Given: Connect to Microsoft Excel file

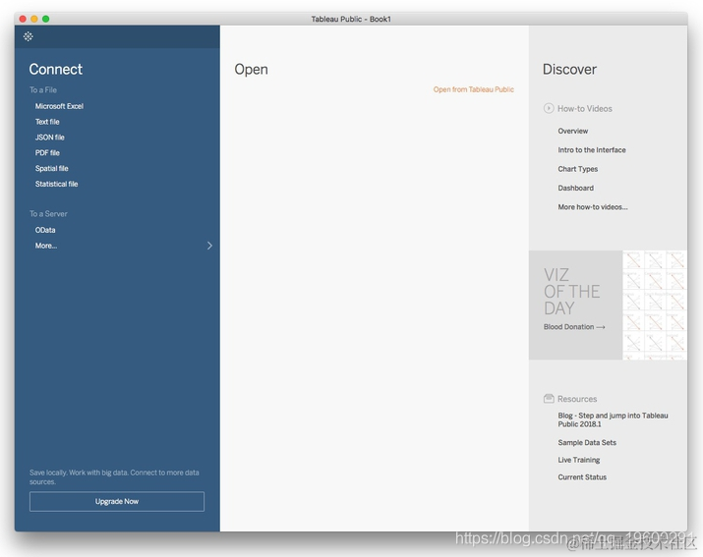Looking at the screenshot, I should (x=59, y=106).
